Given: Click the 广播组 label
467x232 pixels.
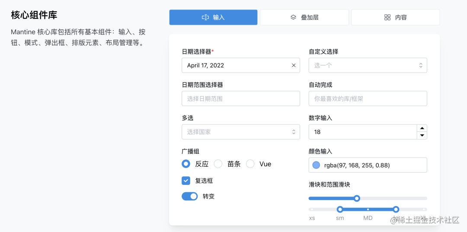Looking at the screenshot, I should pos(190,151).
